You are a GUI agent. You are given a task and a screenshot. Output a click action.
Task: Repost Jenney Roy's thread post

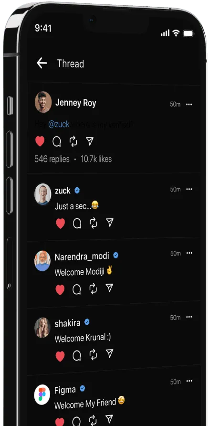click(73, 141)
